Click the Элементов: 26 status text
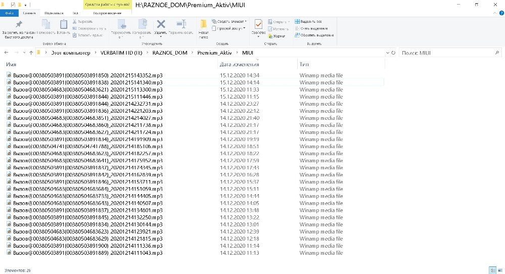The height and width of the screenshot is (274, 505). click(x=18, y=270)
